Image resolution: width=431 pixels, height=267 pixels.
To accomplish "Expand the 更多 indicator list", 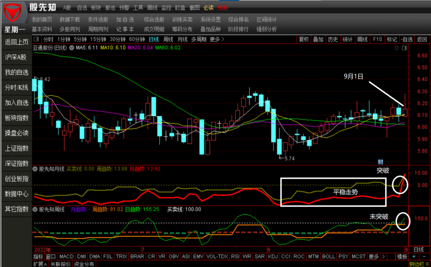I will (x=374, y=256).
